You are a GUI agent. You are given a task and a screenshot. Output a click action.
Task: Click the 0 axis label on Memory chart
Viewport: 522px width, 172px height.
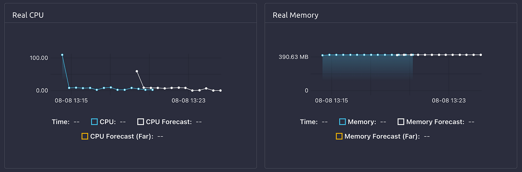pyautogui.click(x=306, y=90)
